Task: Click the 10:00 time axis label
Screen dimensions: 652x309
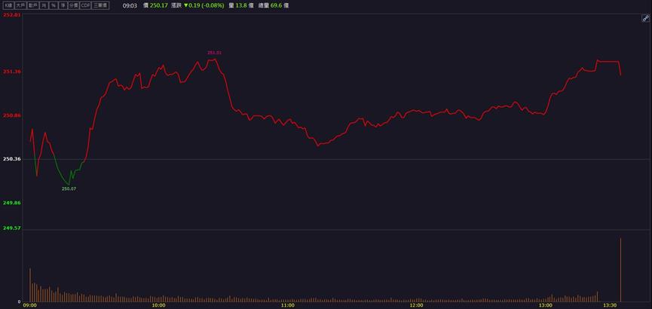Action: click(159, 306)
